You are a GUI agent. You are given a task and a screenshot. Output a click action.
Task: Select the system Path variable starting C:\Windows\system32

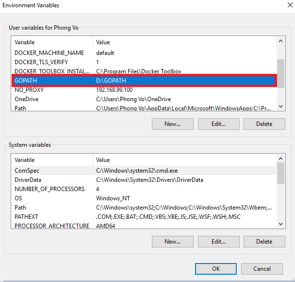[x=145, y=207]
